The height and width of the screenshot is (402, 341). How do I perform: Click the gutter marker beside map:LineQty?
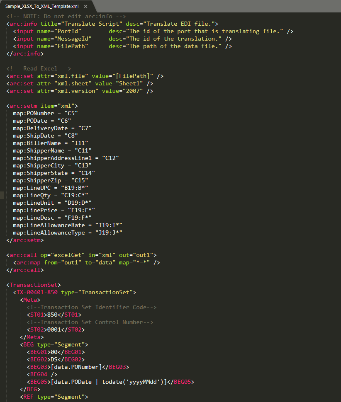click(x=2, y=195)
